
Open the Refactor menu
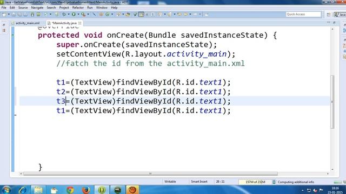tap(78, 8)
